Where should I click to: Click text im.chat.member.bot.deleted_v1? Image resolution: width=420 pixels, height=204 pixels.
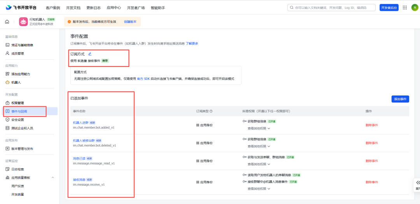point(94,146)
